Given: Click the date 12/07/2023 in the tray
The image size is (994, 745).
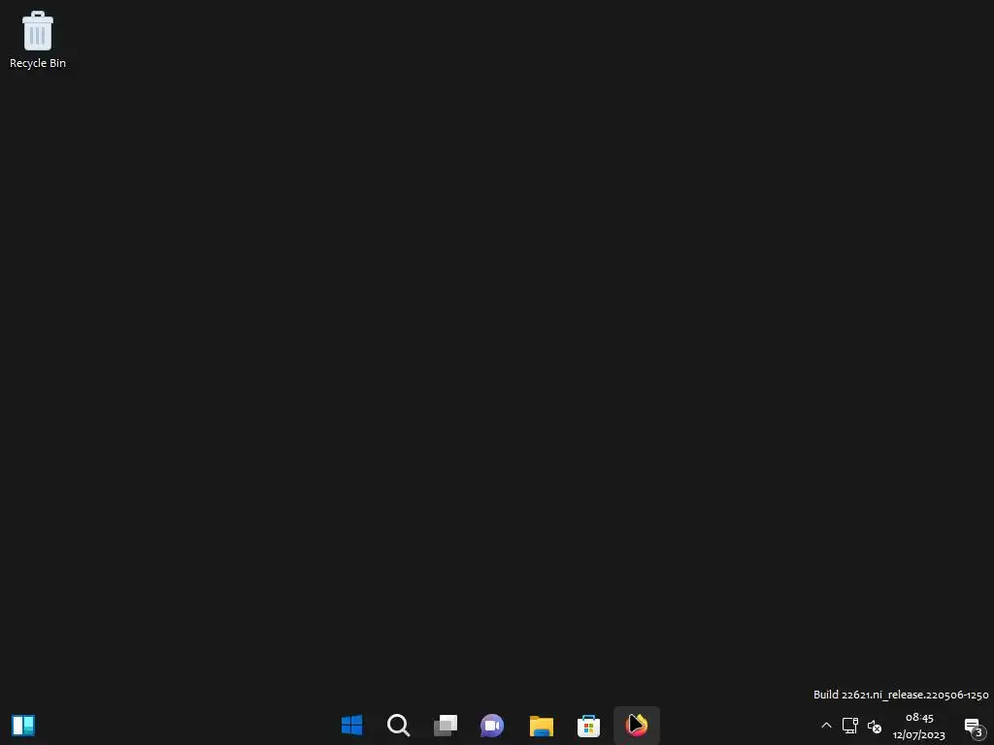Looking at the screenshot, I should [x=918, y=735].
